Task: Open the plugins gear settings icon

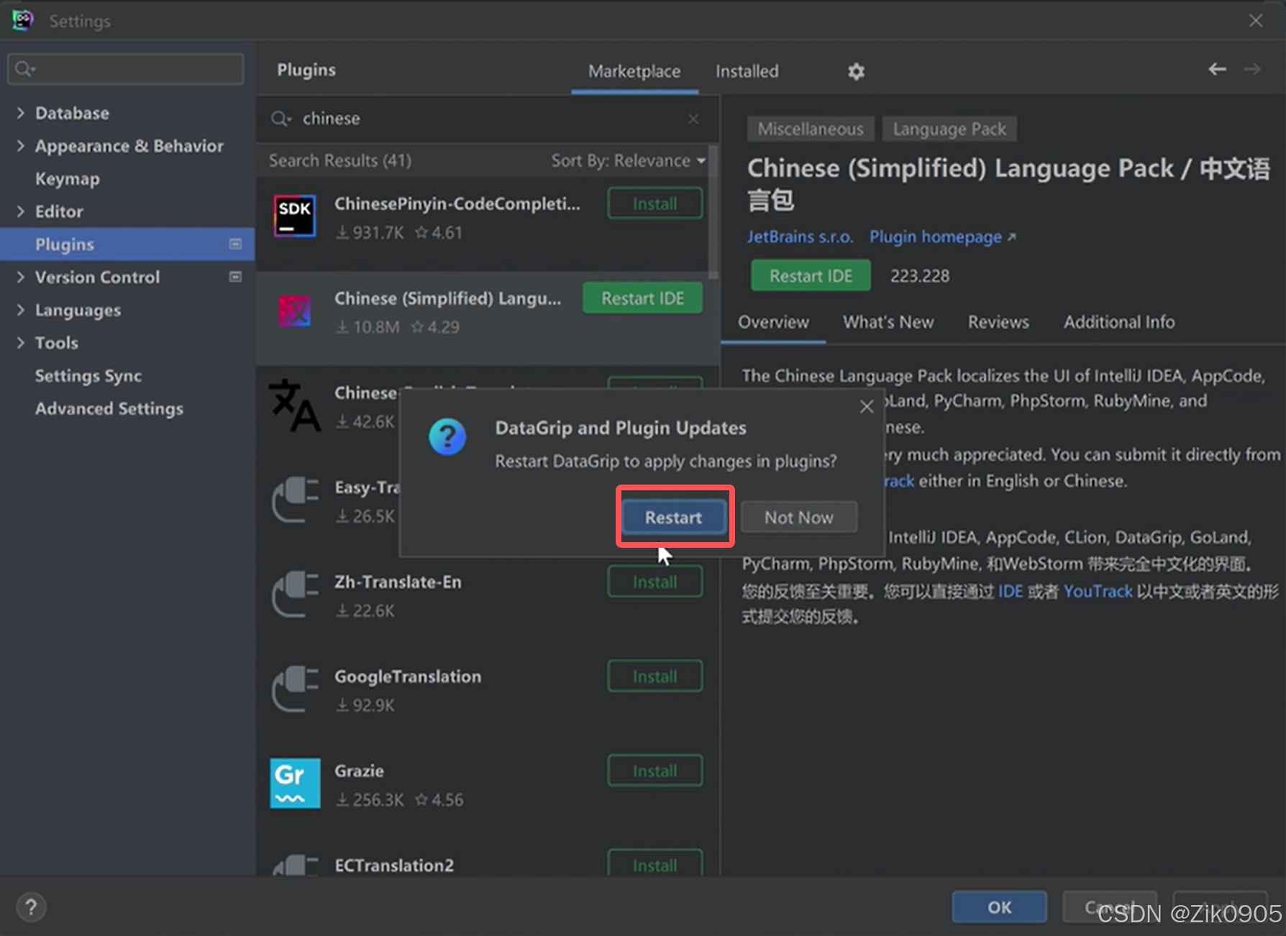Action: point(856,71)
